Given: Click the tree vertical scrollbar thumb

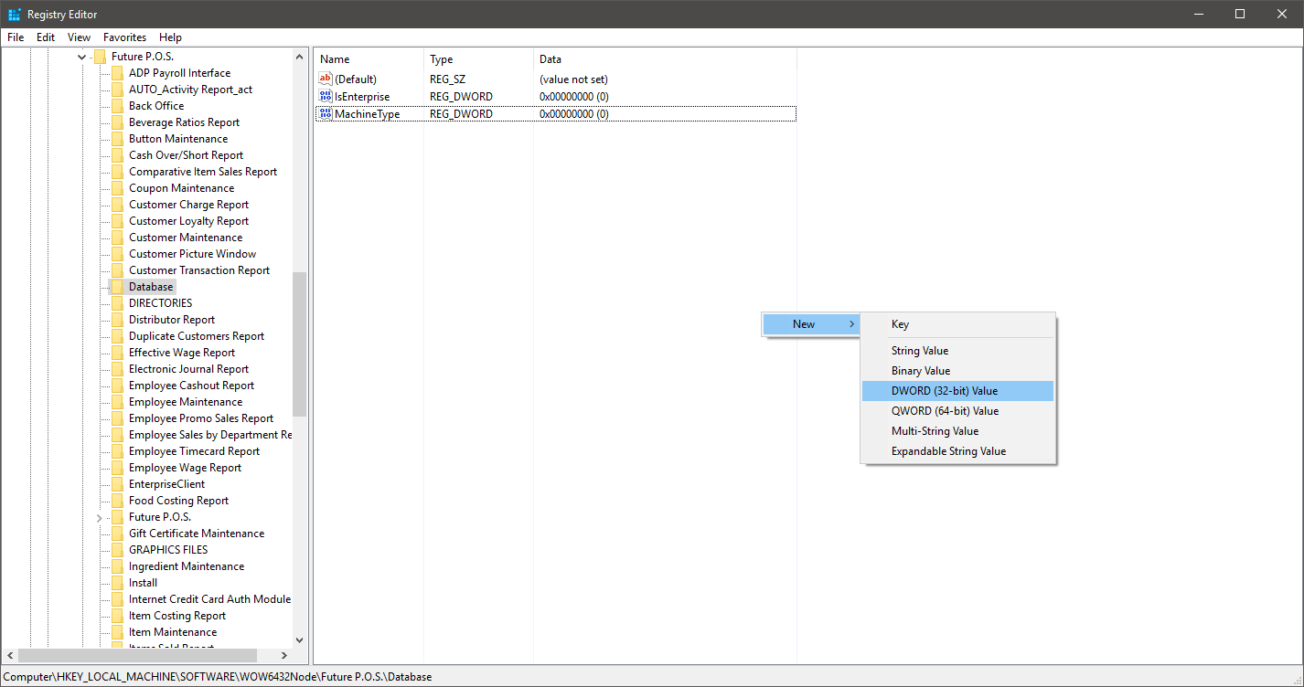Looking at the screenshot, I should tap(299, 344).
